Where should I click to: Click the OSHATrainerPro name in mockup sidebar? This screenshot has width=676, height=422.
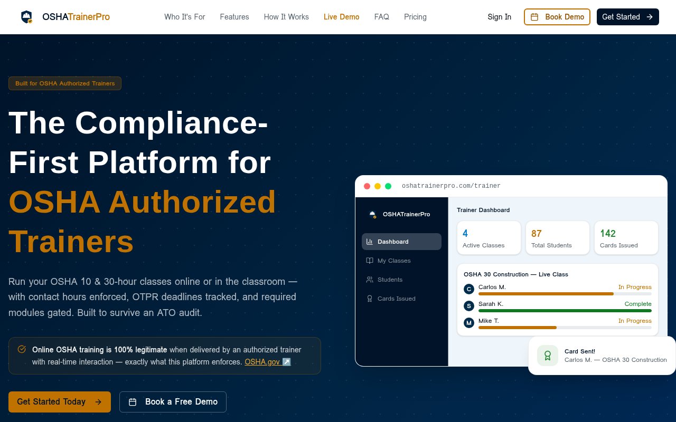point(406,214)
